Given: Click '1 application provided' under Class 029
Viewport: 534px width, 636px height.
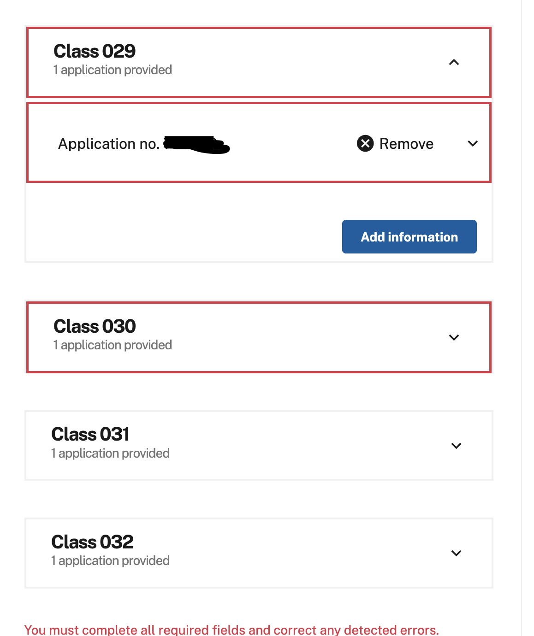Looking at the screenshot, I should [113, 70].
